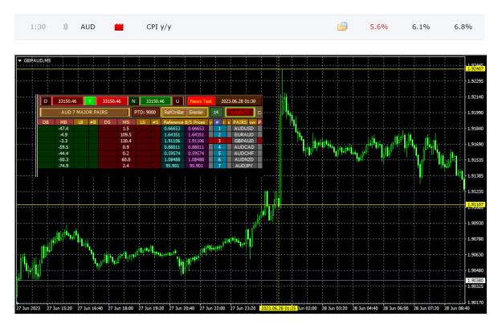
Task: Click the AUD 7 MAJOR PAIRS button
Action: [84, 113]
